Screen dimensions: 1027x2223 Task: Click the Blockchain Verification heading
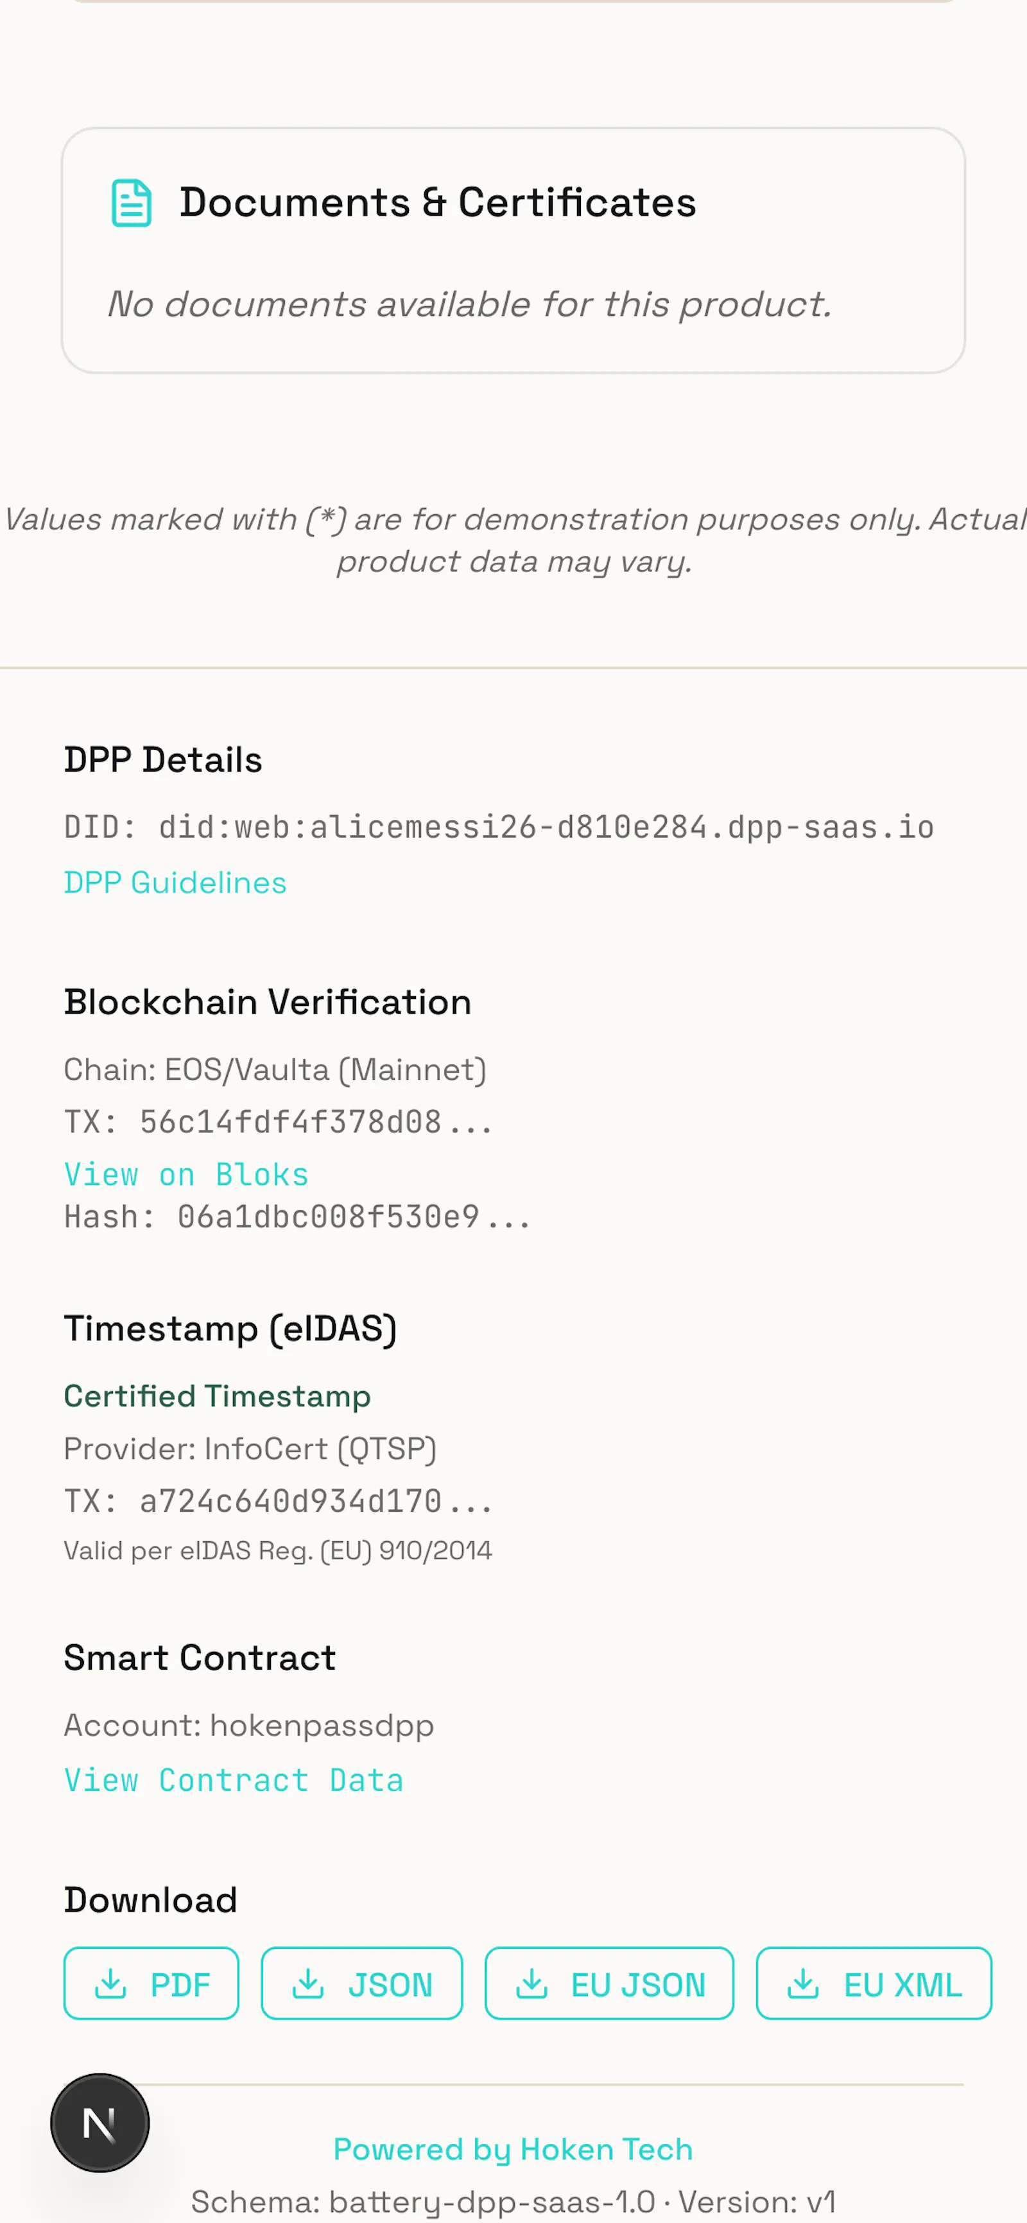268,1003
